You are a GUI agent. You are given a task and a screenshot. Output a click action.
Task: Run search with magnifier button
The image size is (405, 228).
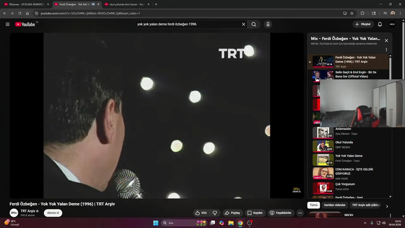[254, 24]
